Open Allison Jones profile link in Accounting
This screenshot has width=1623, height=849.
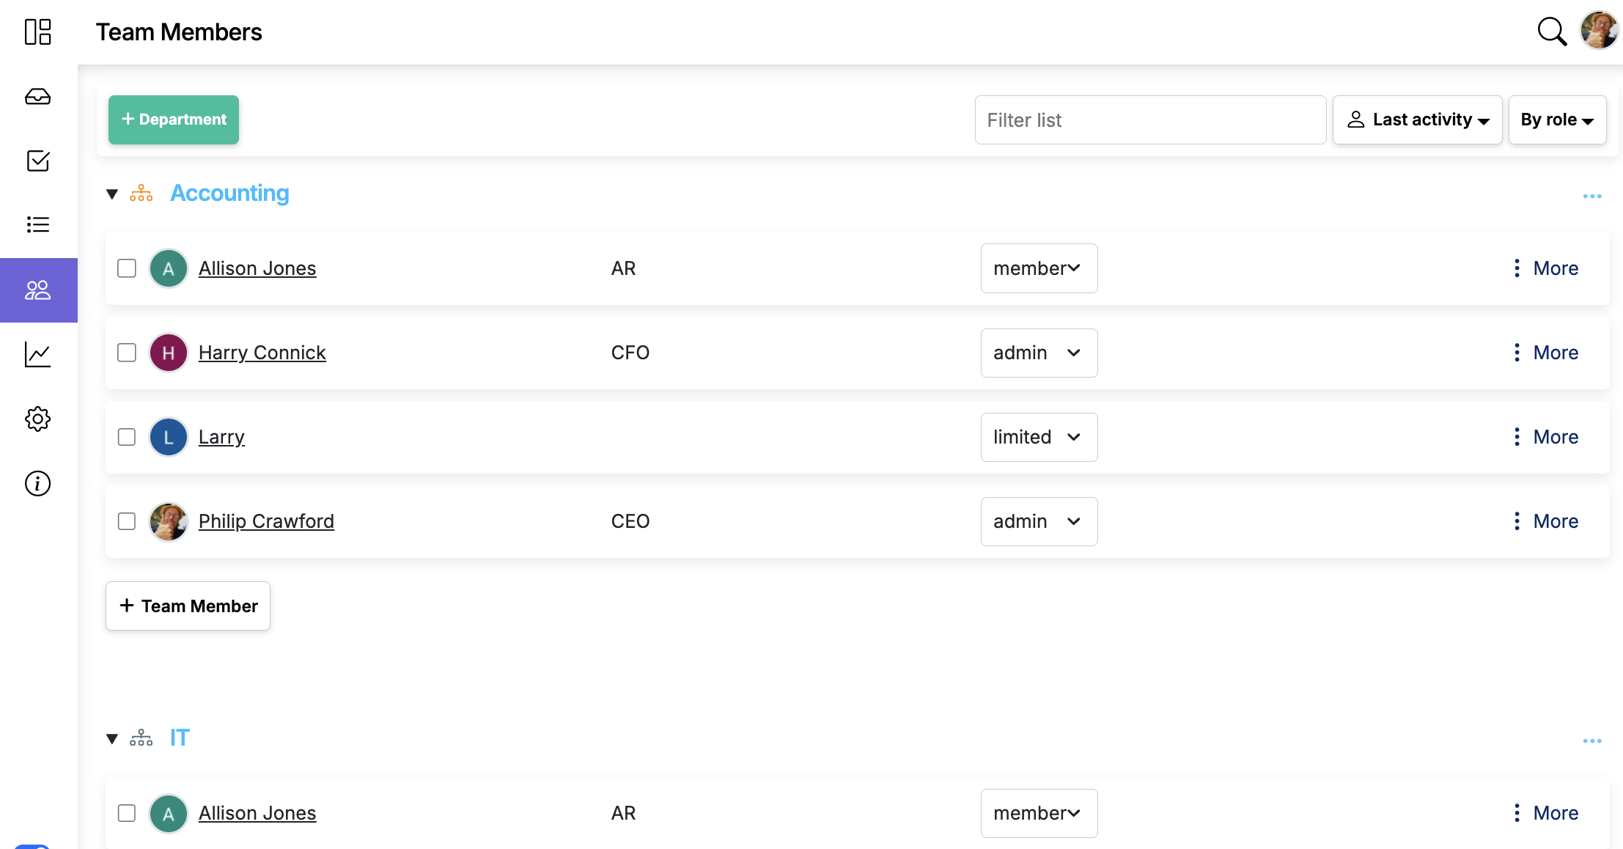point(257,268)
